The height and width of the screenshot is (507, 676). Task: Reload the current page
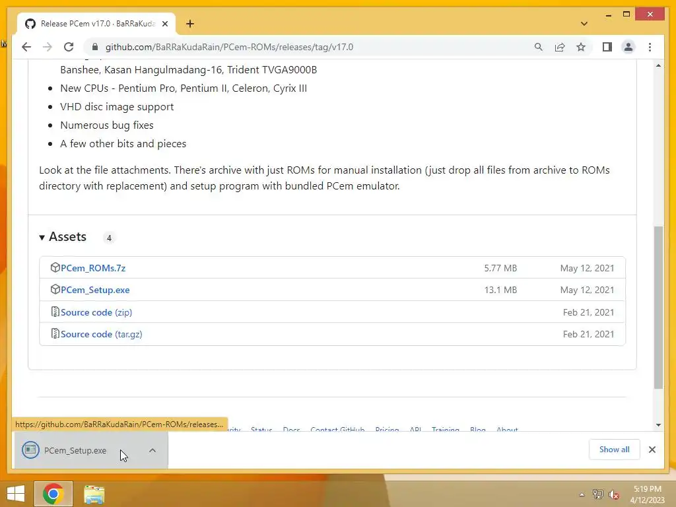point(69,47)
